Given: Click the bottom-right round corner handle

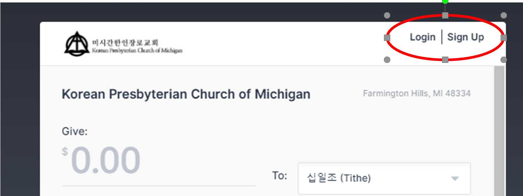Looking at the screenshot, I should click(x=503, y=60).
